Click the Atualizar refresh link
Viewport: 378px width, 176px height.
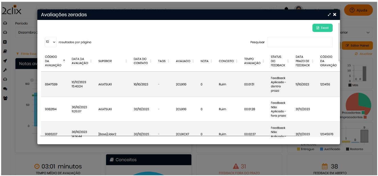(363, 54)
